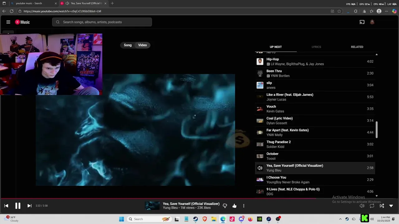Play Been Thru by YNW Bortlen

coord(315,73)
